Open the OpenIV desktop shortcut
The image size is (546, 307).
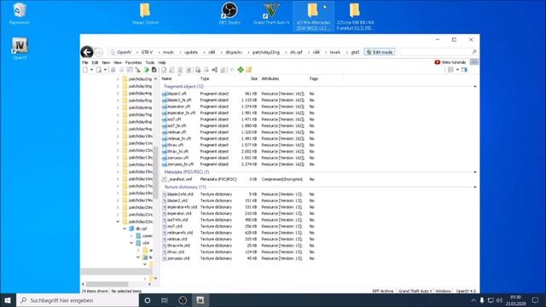(20, 49)
